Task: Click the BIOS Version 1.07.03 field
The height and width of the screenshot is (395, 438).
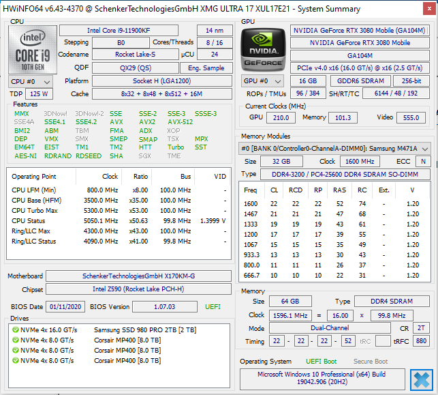Action: pyautogui.click(x=165, y=306)
